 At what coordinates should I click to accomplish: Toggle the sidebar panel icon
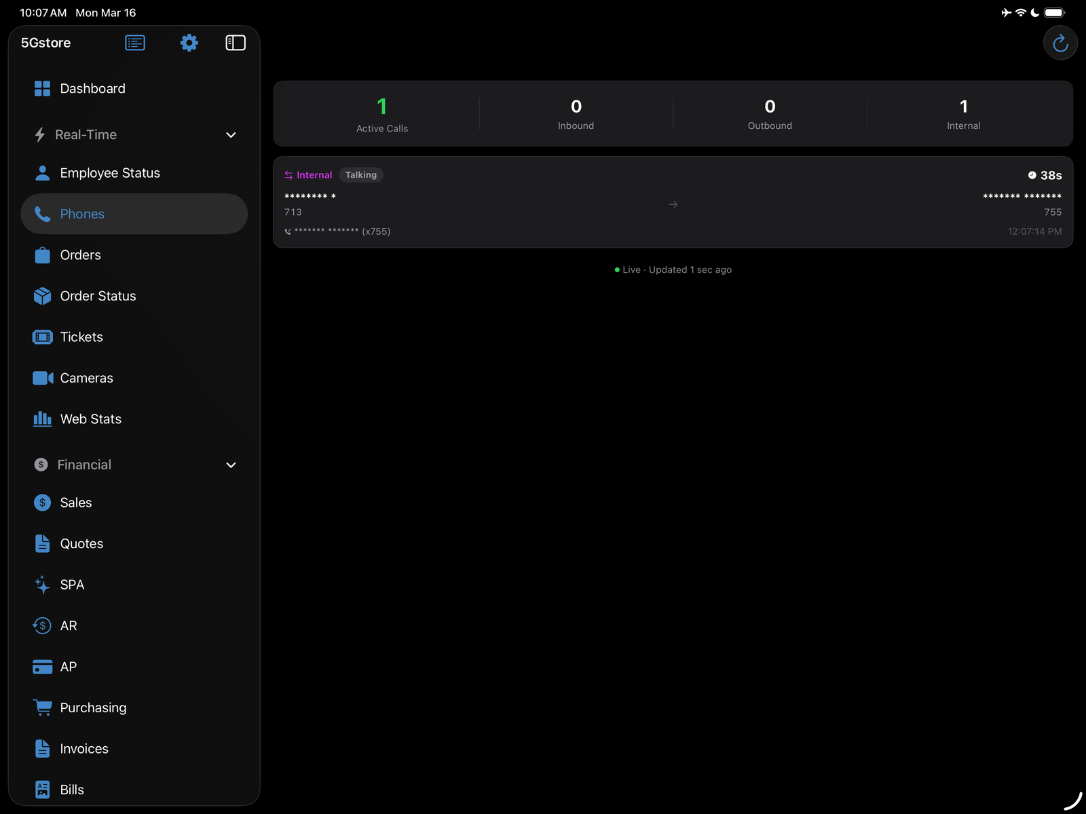pos(235,42)
